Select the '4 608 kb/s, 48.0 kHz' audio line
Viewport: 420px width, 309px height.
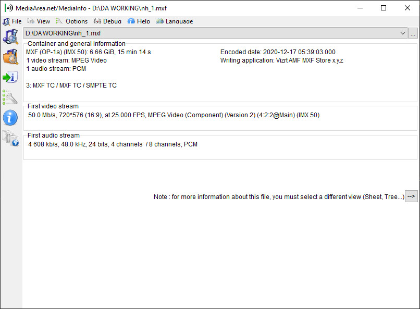pyautogui.click(x=113, y=144)
